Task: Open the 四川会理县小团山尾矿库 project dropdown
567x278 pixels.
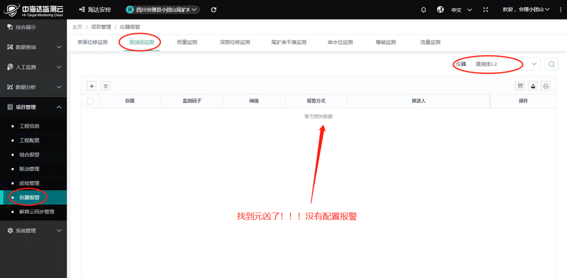Action: coord(162,9)
